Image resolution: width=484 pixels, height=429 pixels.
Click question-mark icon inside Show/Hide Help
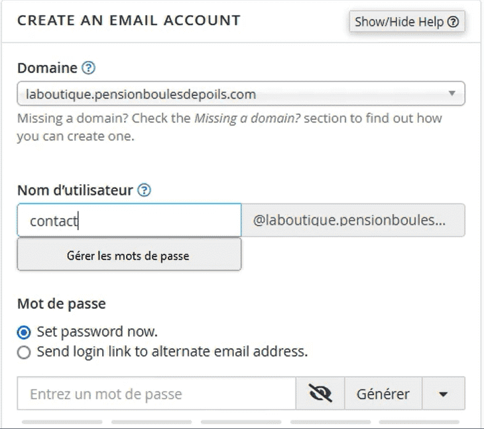point(453,22)
